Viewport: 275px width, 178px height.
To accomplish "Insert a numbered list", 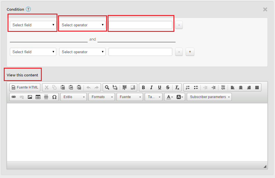I will [188, 87].
